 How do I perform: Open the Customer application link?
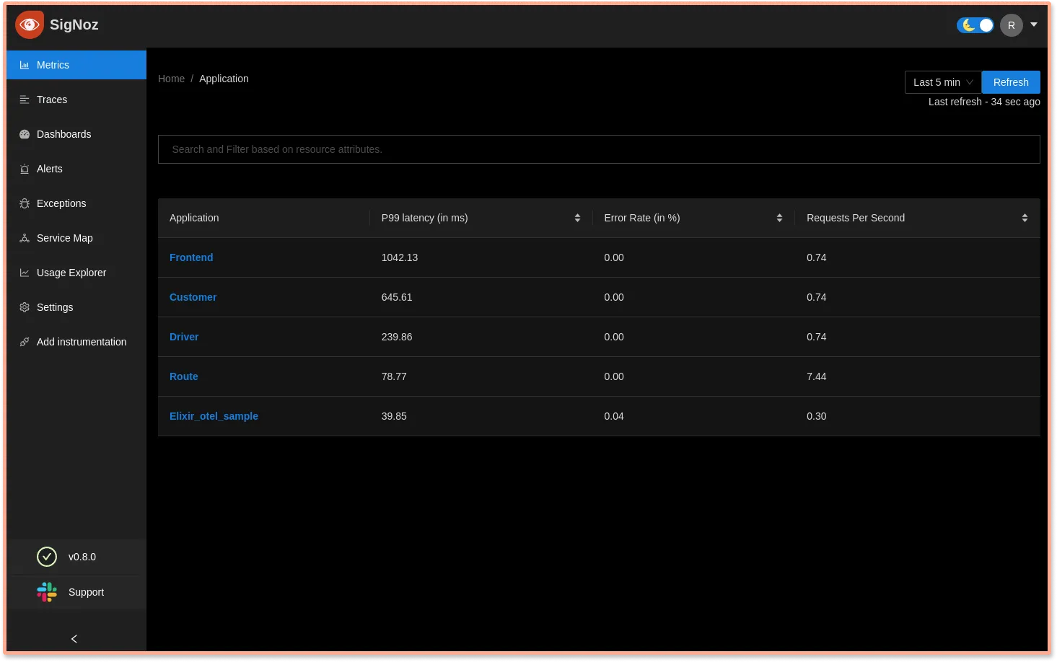pyautogui.click(x=193, y=297)
